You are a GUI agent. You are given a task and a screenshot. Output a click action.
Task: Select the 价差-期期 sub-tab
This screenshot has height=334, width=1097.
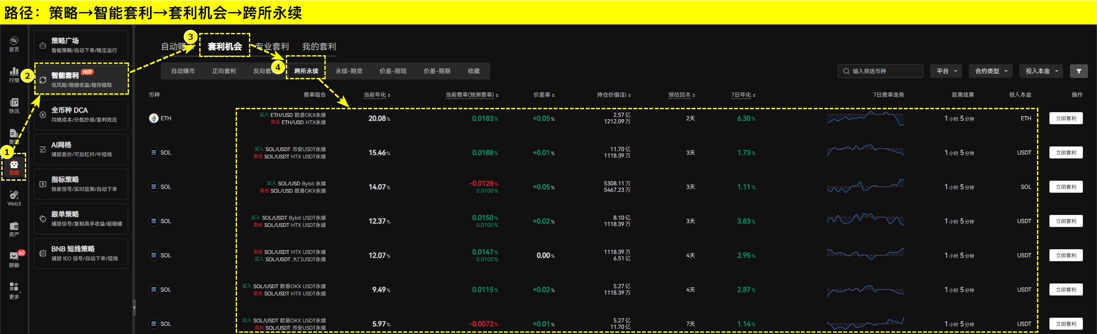point(437,71)
